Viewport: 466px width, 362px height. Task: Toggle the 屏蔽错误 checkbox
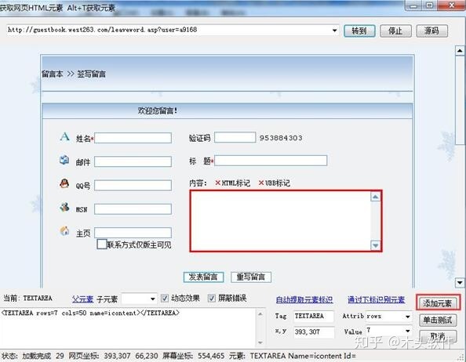tap(211, 299)
